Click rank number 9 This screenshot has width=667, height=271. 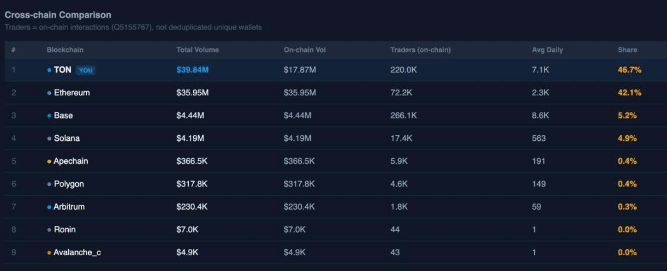tap(14, 253)
